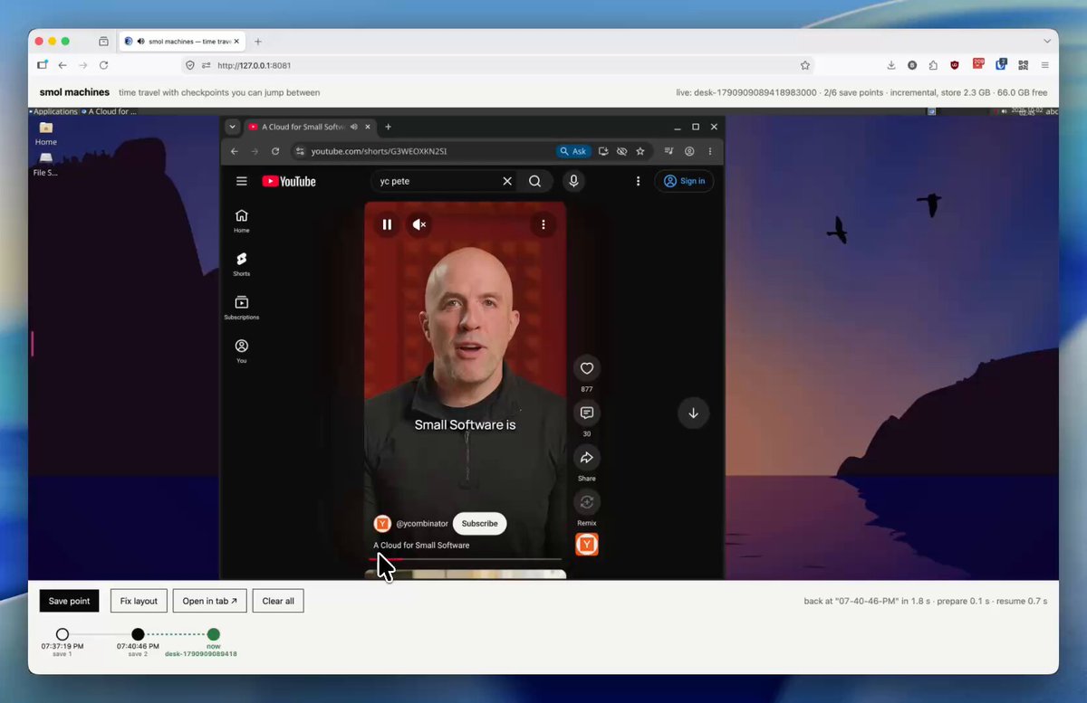This screenshot has width=1087, height=703.
Task: Click the Open in tab button
Action: tap(209, 601)
